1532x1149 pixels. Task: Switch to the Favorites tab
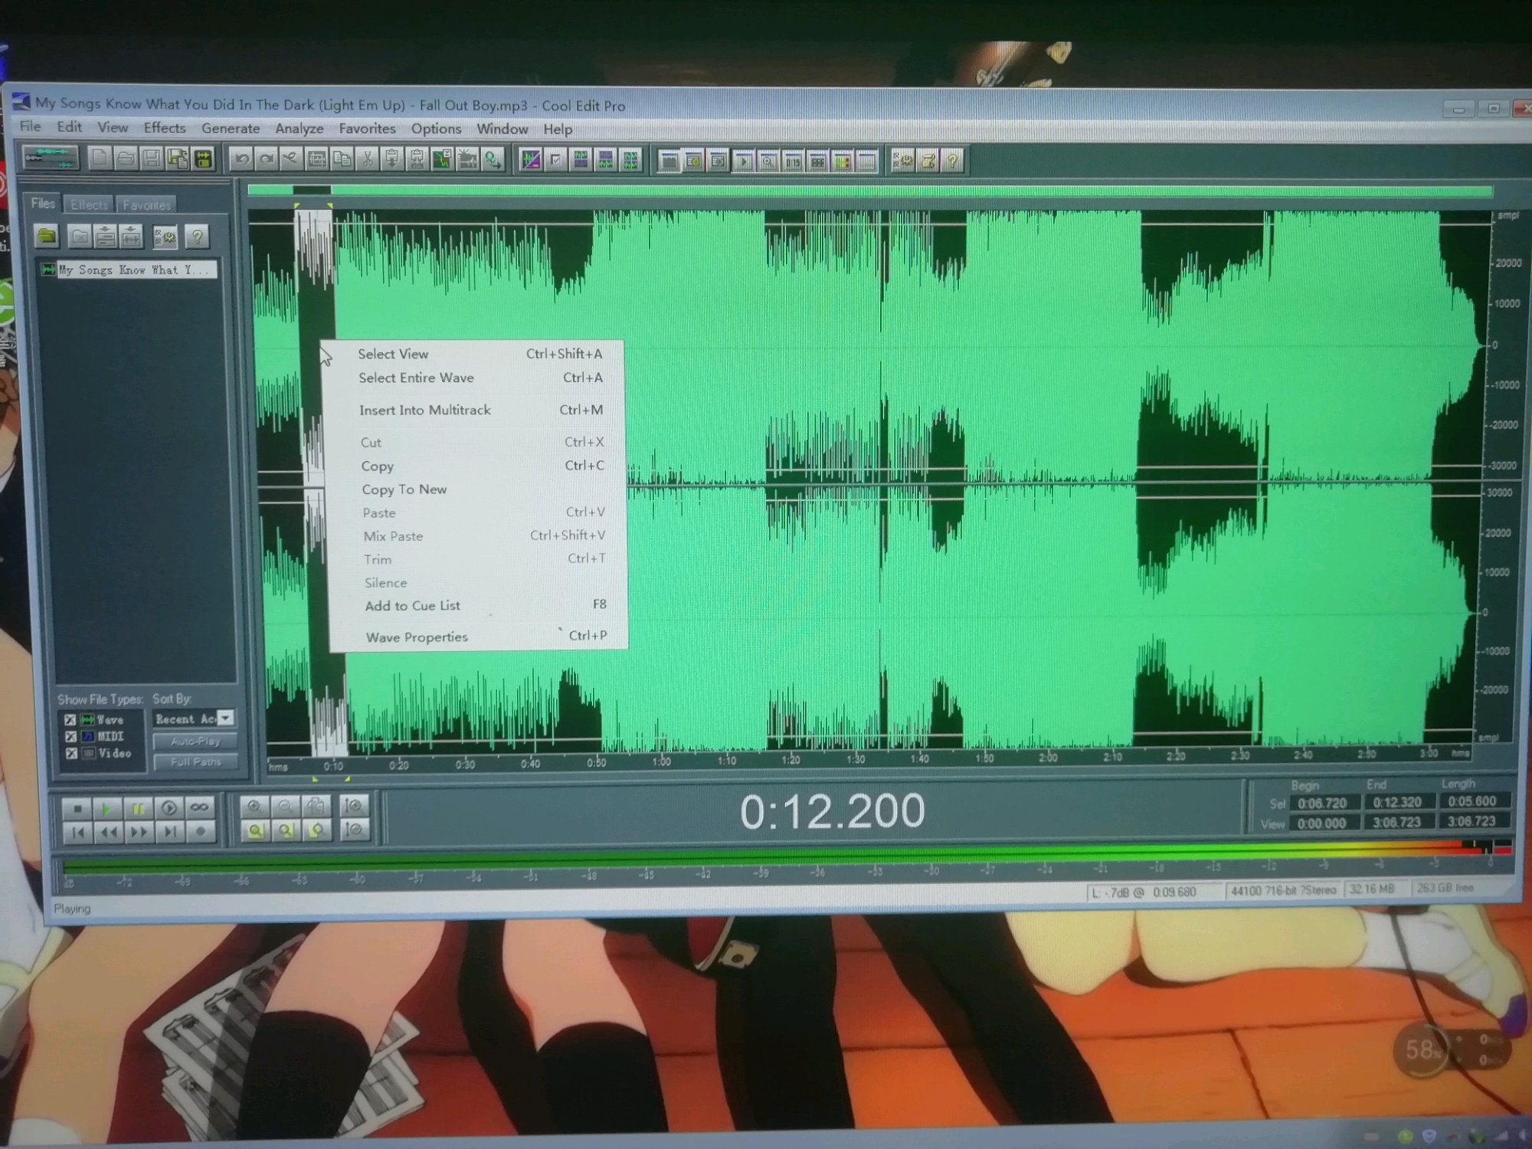tap(146, 205)
